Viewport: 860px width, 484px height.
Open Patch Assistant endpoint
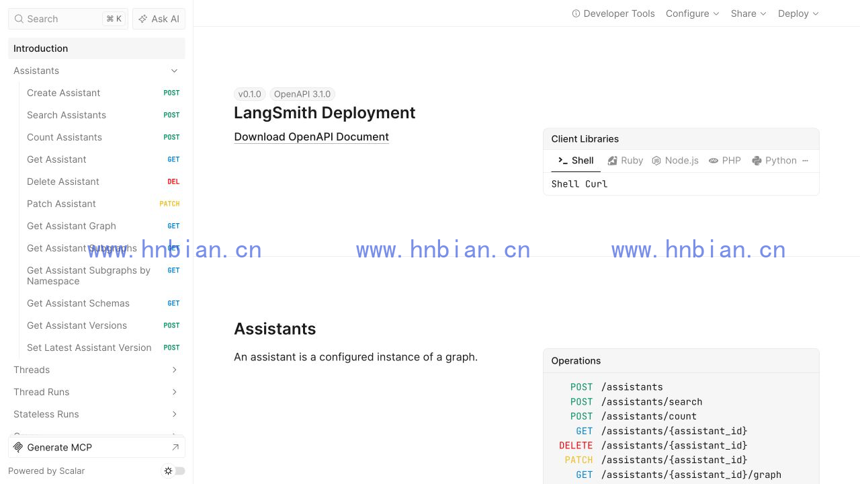pyautogui.click(x=103, y=204)
